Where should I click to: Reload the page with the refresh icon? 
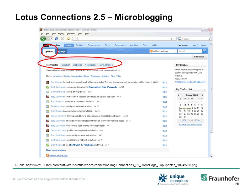click(x=56, y=39)
